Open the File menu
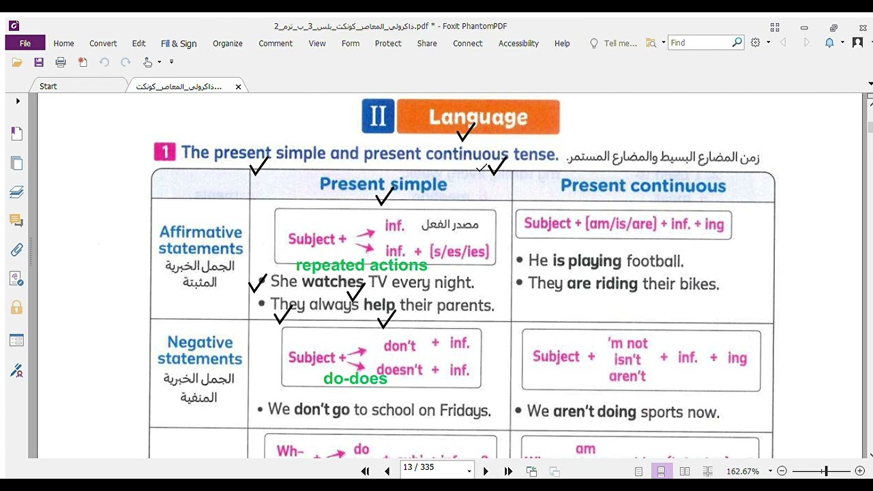This screenshot has height=491, width=873. pos(25,43)
